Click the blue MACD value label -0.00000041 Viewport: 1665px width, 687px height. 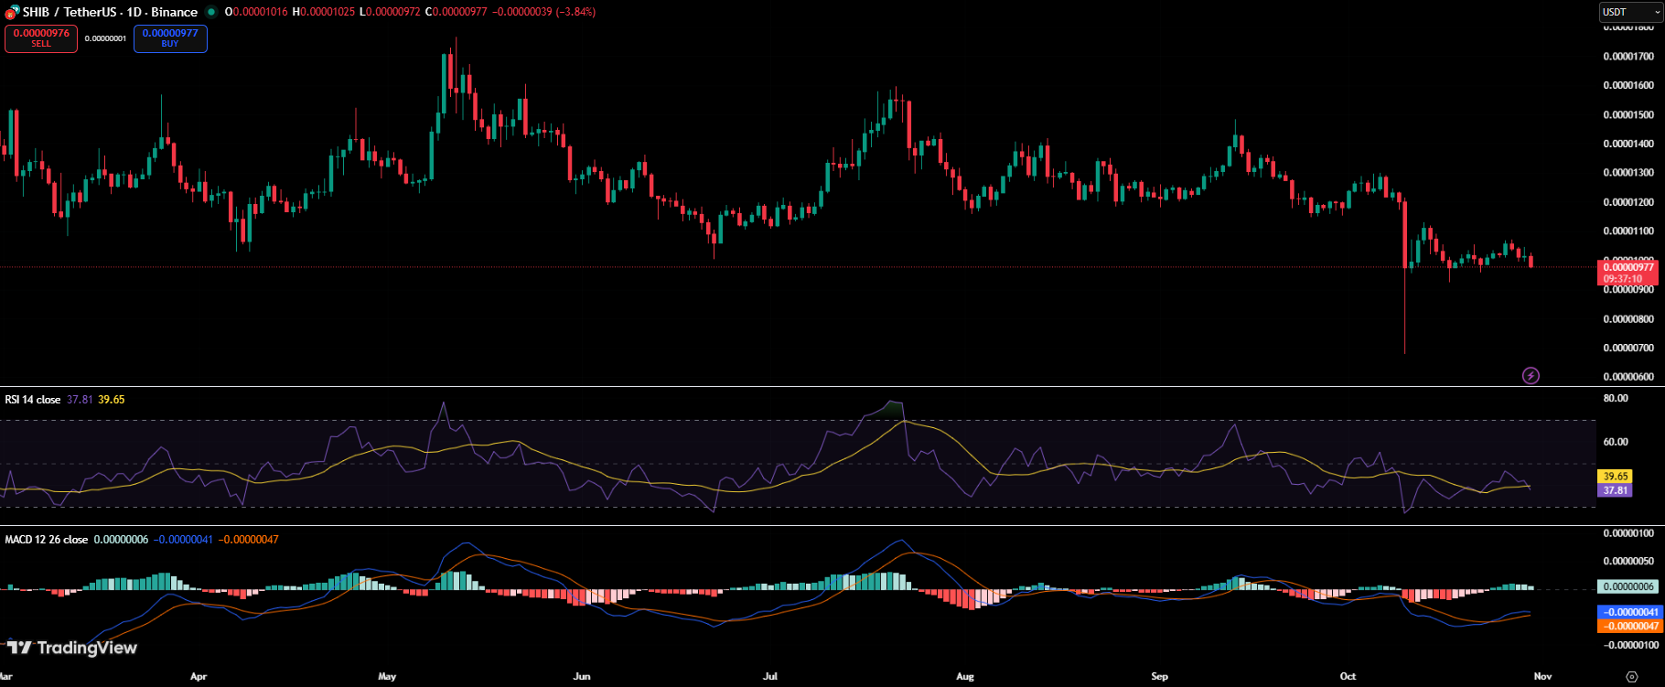pos(1628,612)
